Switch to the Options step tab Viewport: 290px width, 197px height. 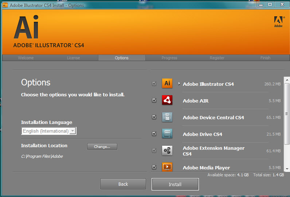coord(122,58)
